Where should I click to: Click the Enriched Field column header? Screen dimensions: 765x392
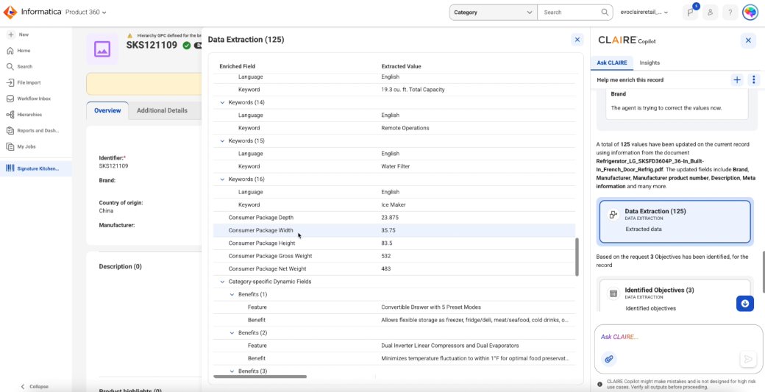coord(237,66)
